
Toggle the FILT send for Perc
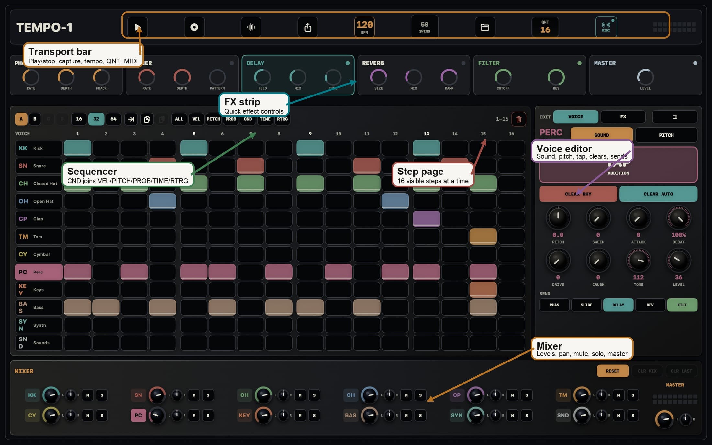[682, 305]
